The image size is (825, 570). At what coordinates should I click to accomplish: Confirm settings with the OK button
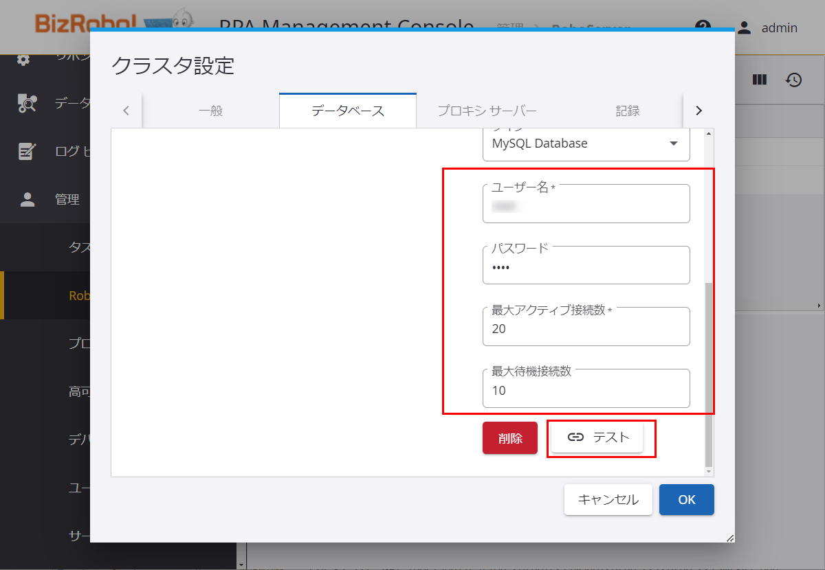click(x=687, y=500)
